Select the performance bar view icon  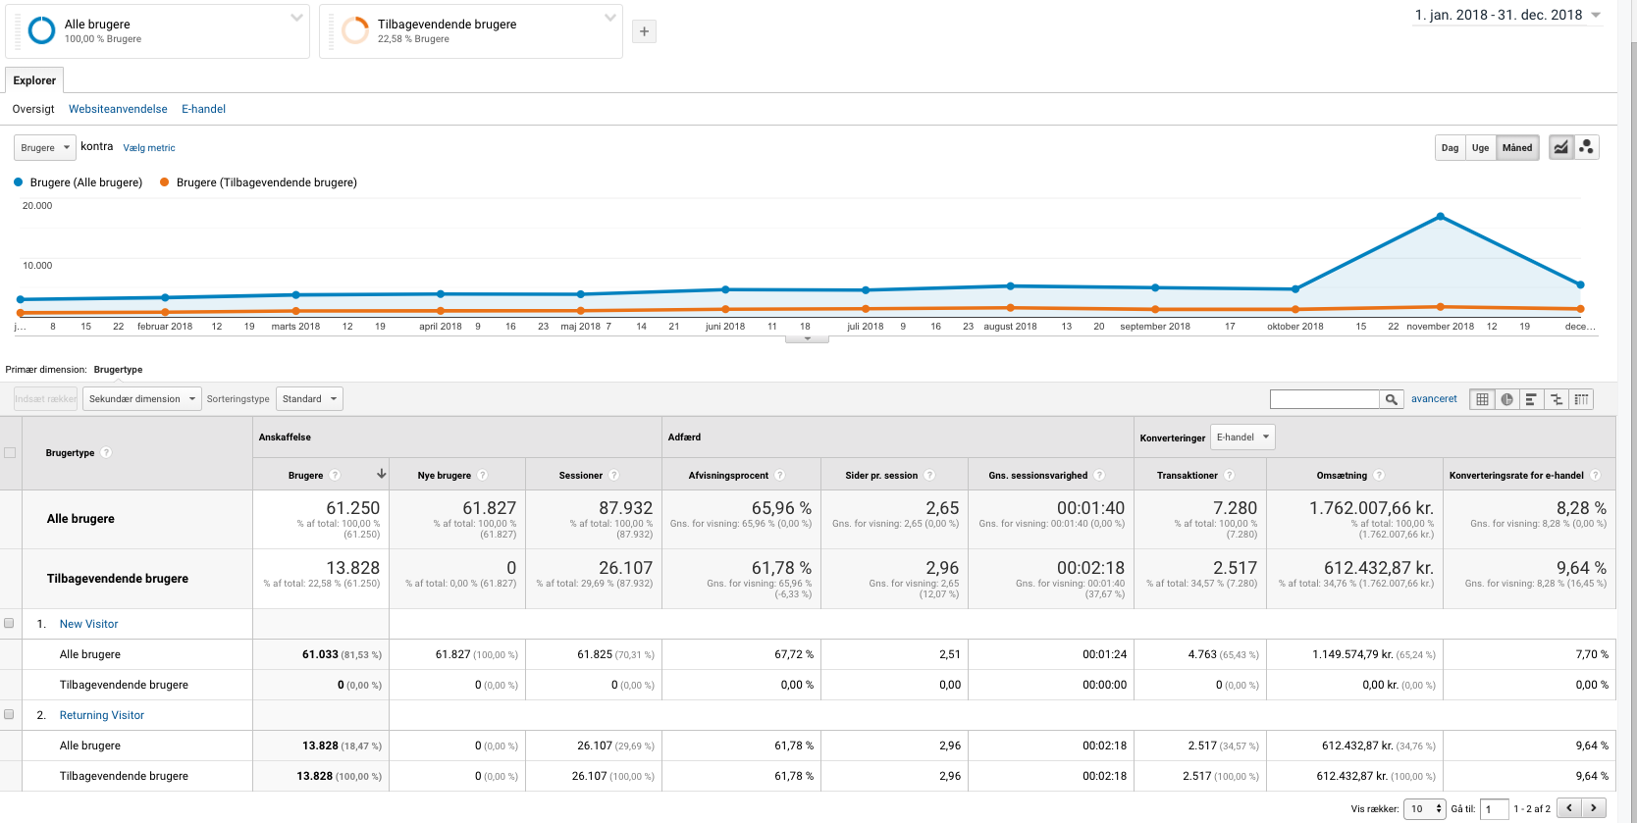(x=1531, y=399)
